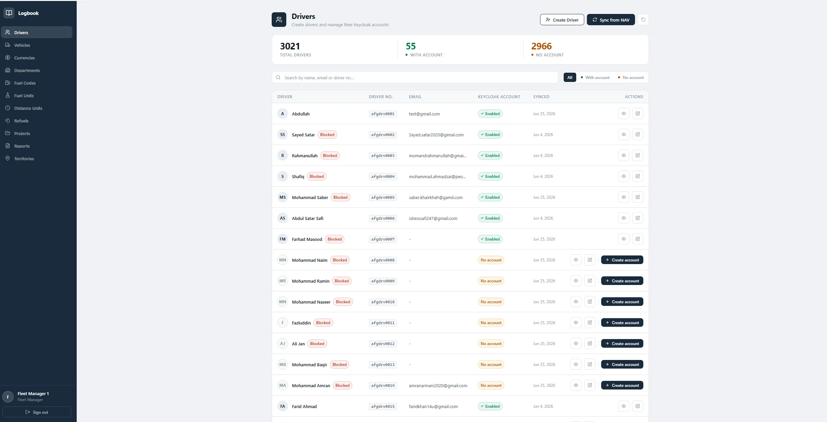Open Currencies in the sidebar
This screenshot has width=827, height=422.
point(37,58)
